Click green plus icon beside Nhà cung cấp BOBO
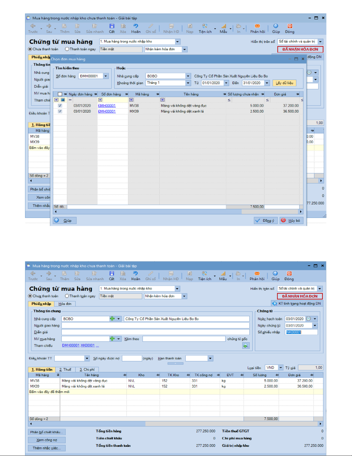This screenshot has height=456, width=352. coord(112,319)
